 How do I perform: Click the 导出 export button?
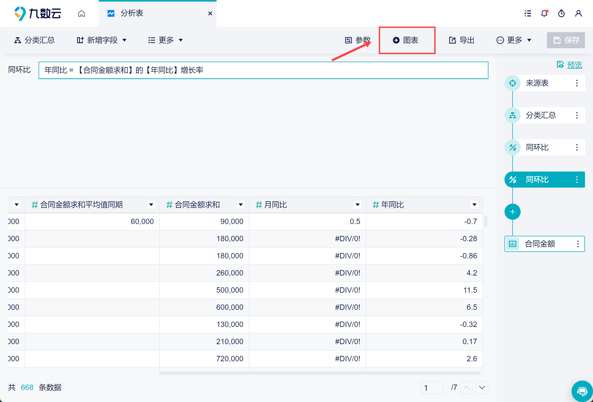462,40
